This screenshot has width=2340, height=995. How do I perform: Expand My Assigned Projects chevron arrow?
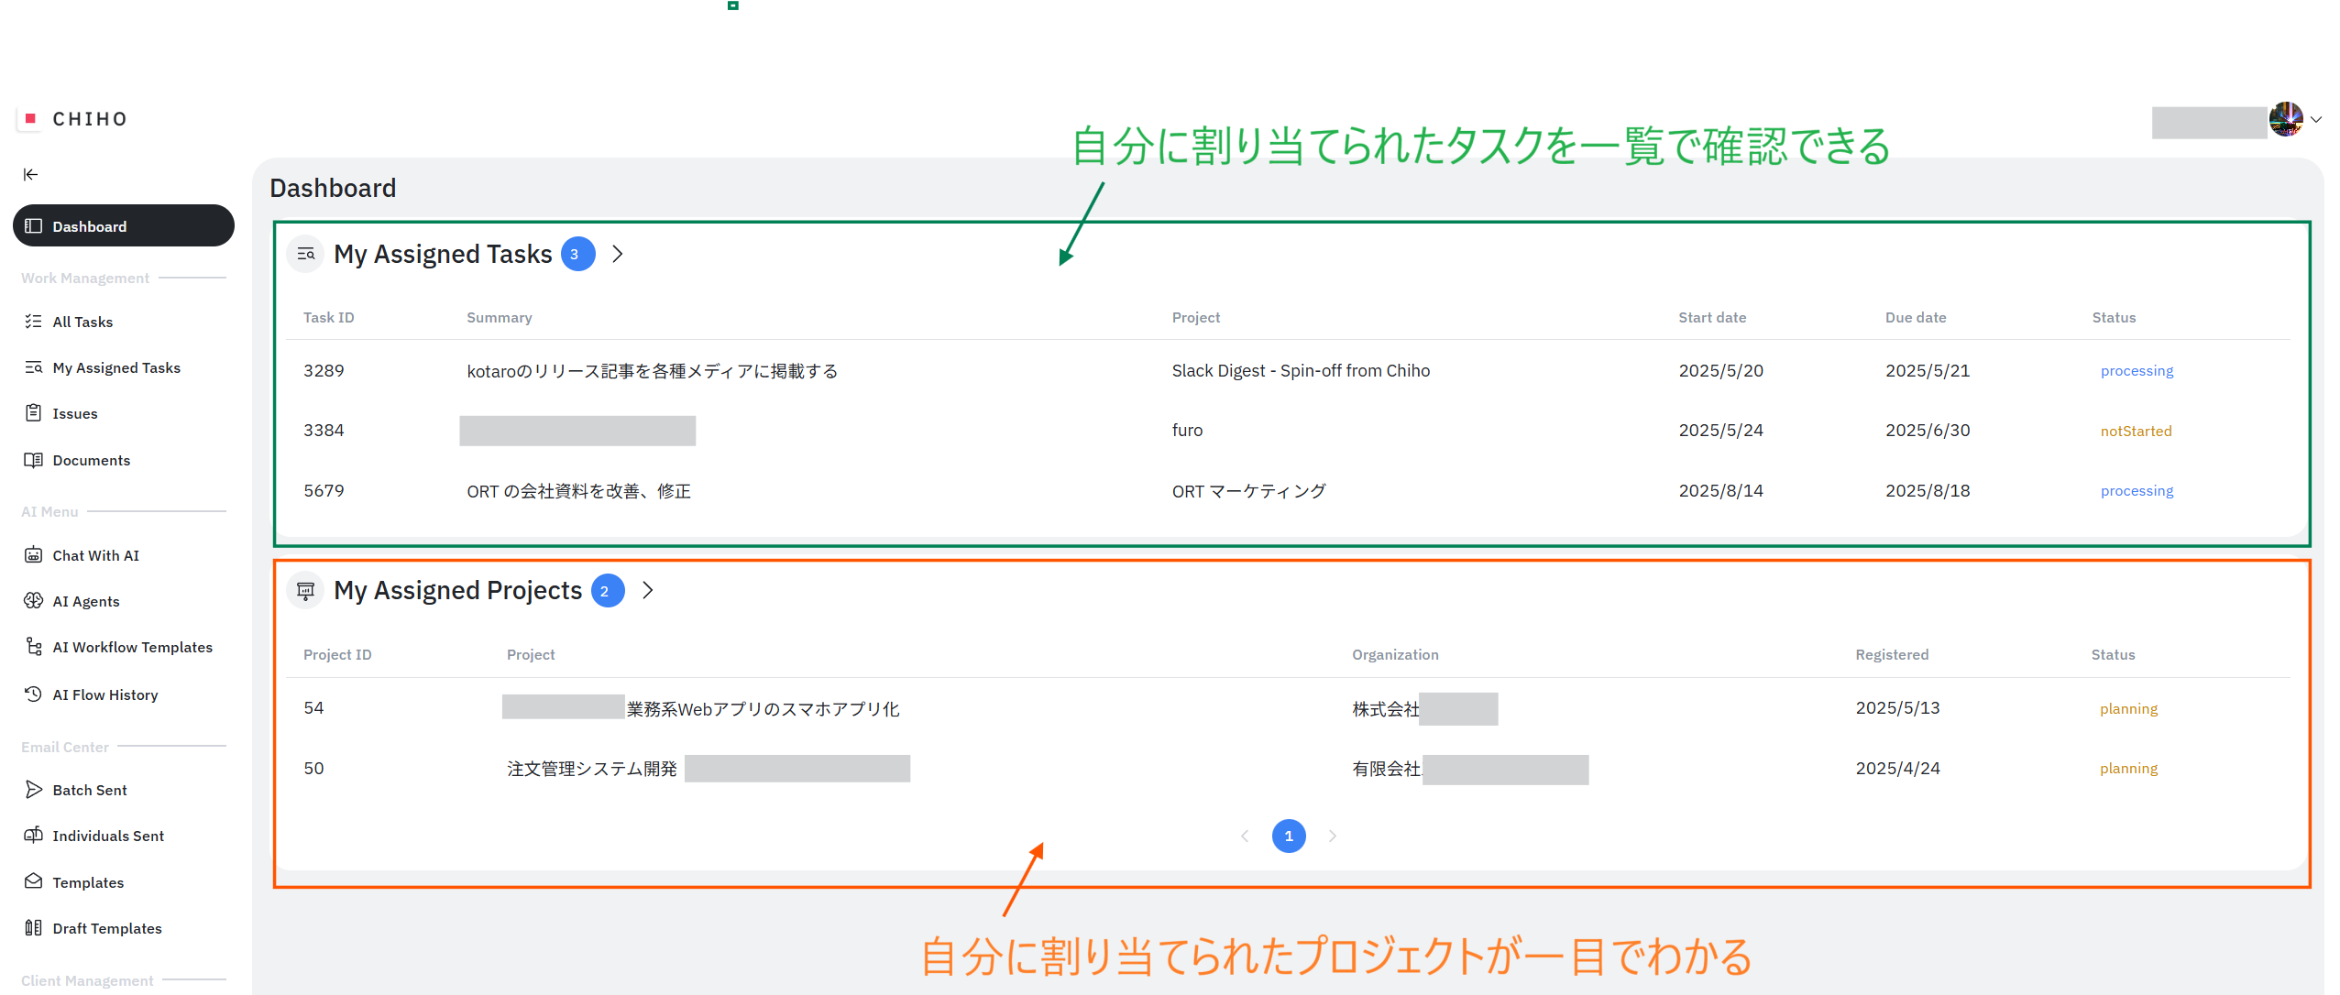coord(648,590)
